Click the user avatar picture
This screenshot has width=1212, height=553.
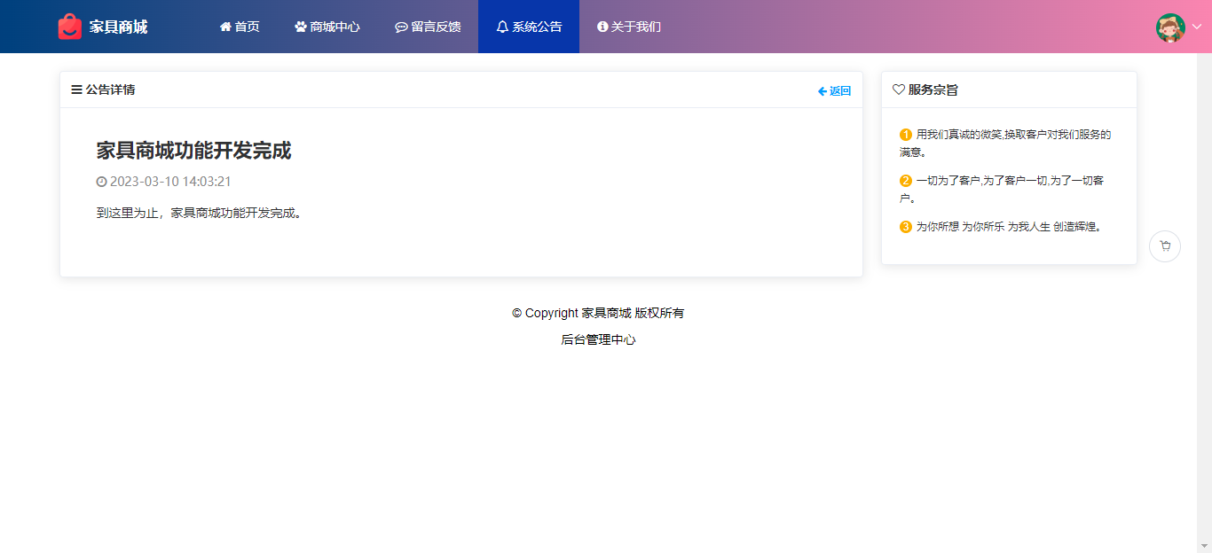click(x=1170, y=27)
